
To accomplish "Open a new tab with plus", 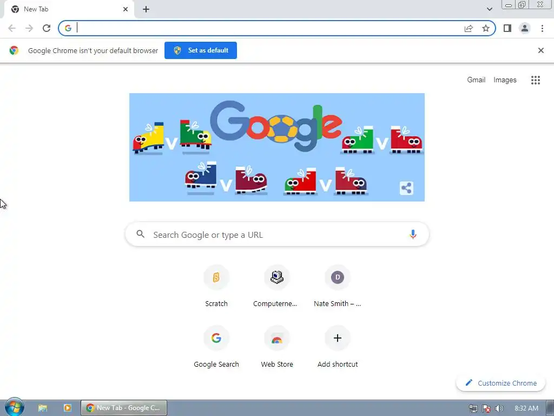I will [146, 9].
